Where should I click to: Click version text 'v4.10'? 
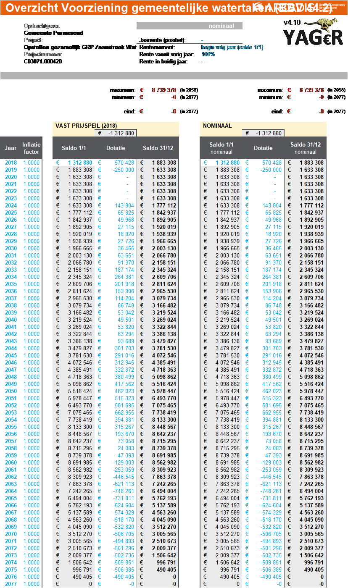[x=292, y=23]
